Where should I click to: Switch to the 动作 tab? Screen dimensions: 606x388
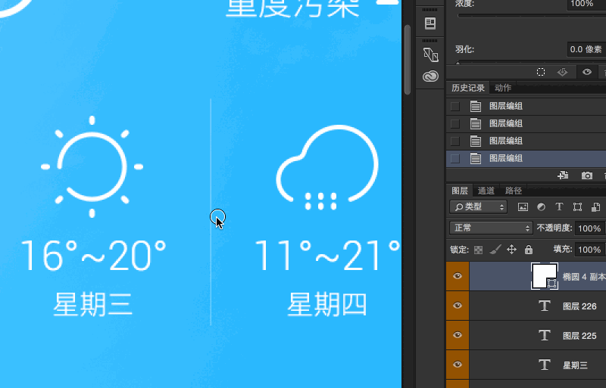tap(503, 88)
